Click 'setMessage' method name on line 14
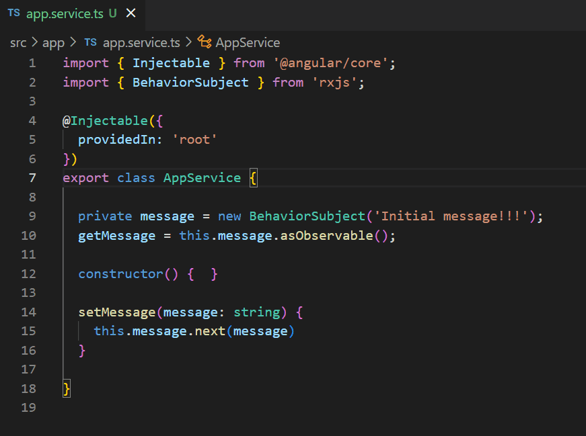The width and height of the screenshot is (586, 436). tap(116, 312)
